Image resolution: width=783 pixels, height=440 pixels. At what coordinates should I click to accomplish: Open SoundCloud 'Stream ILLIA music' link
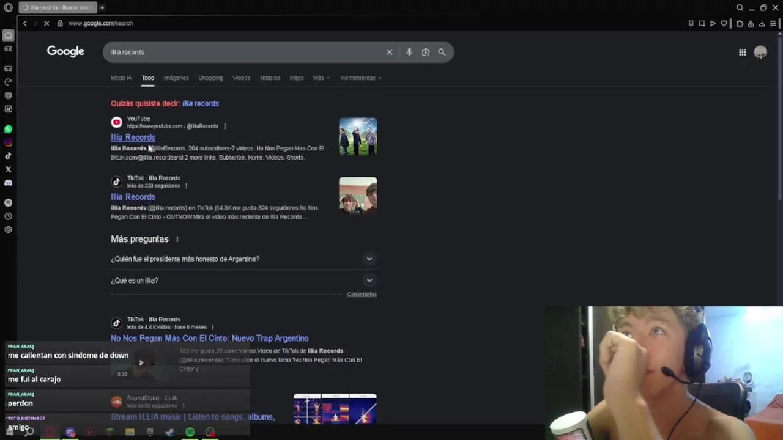[193, 417]
